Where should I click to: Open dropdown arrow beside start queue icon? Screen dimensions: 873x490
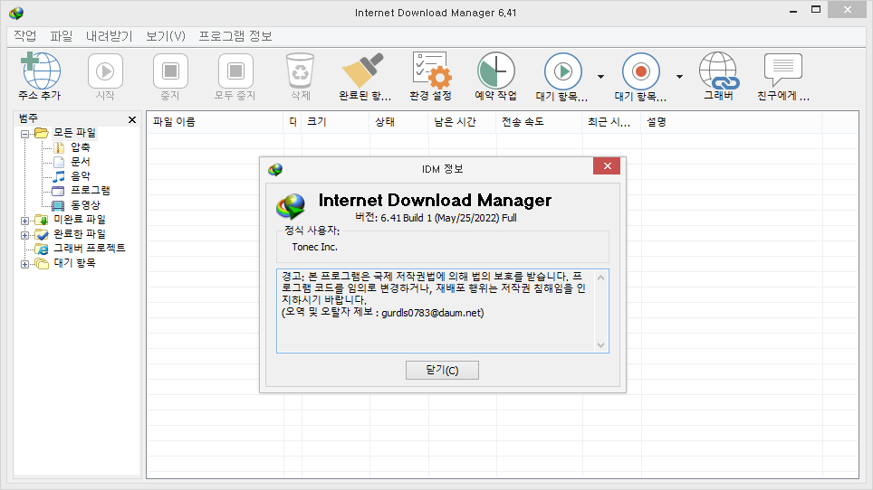click(x=600, y=77)
